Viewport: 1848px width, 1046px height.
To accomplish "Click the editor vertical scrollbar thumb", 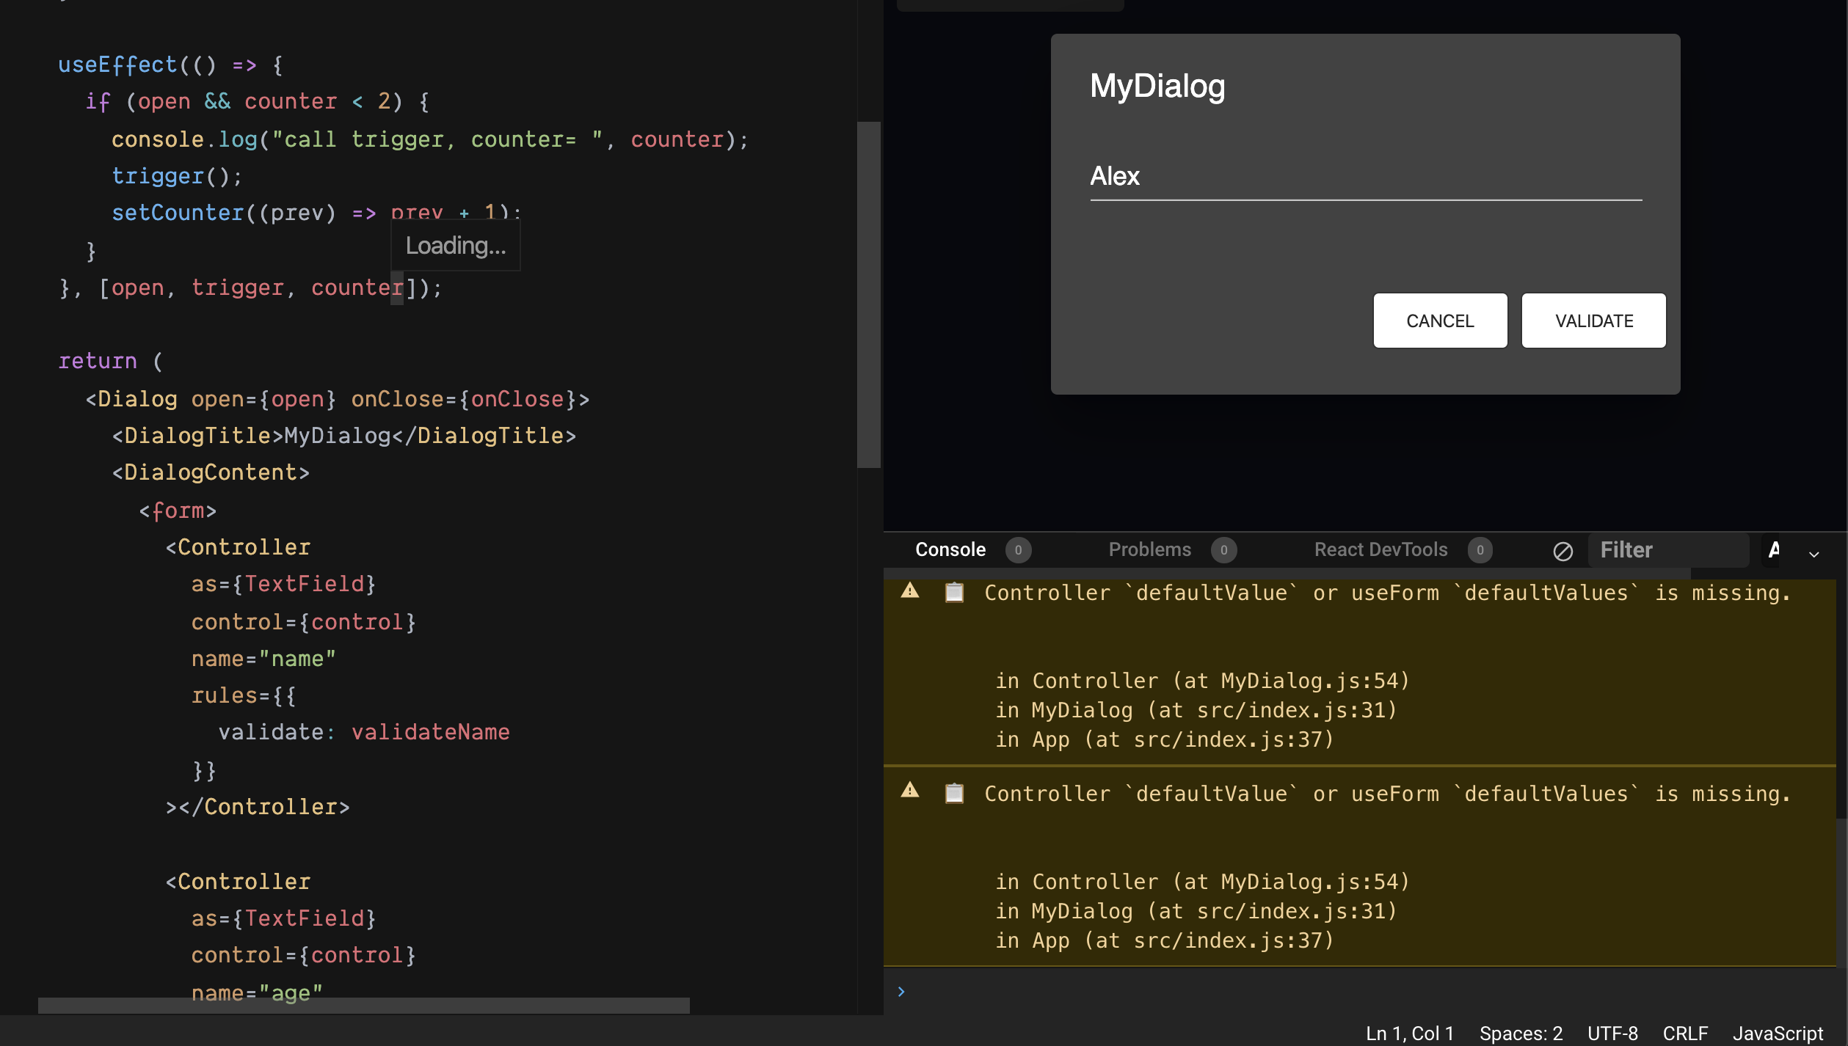I will tap(869, 293).
